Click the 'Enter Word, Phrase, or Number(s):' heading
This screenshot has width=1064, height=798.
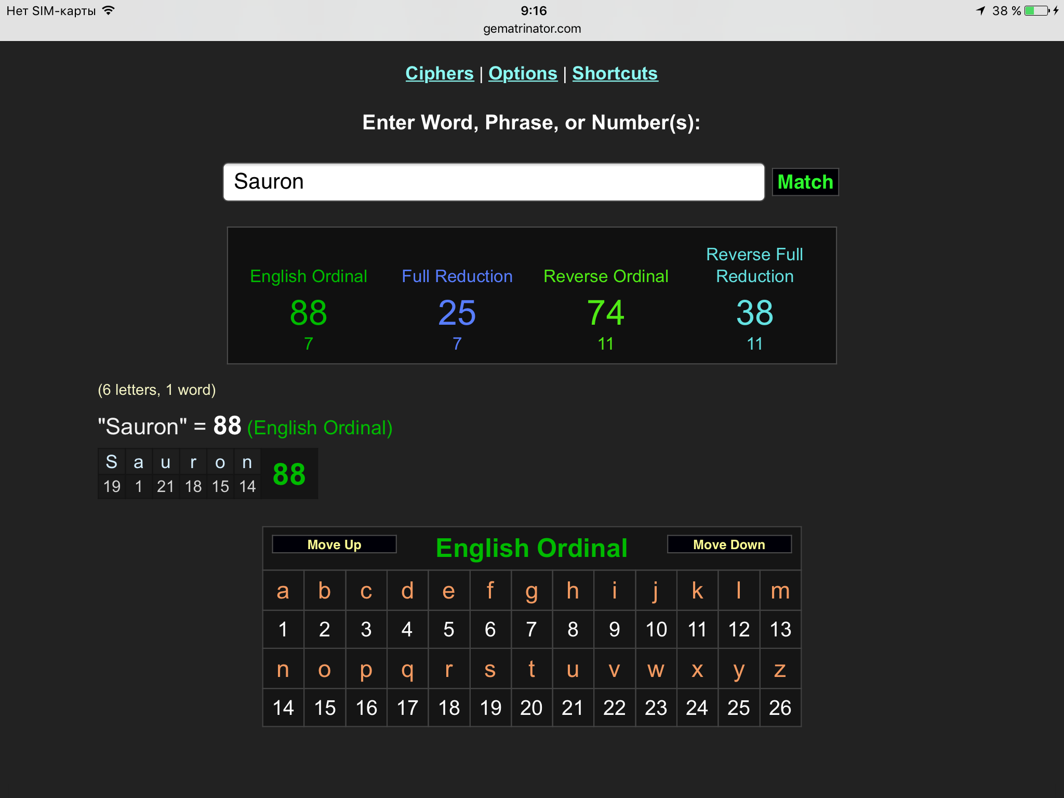531,123
